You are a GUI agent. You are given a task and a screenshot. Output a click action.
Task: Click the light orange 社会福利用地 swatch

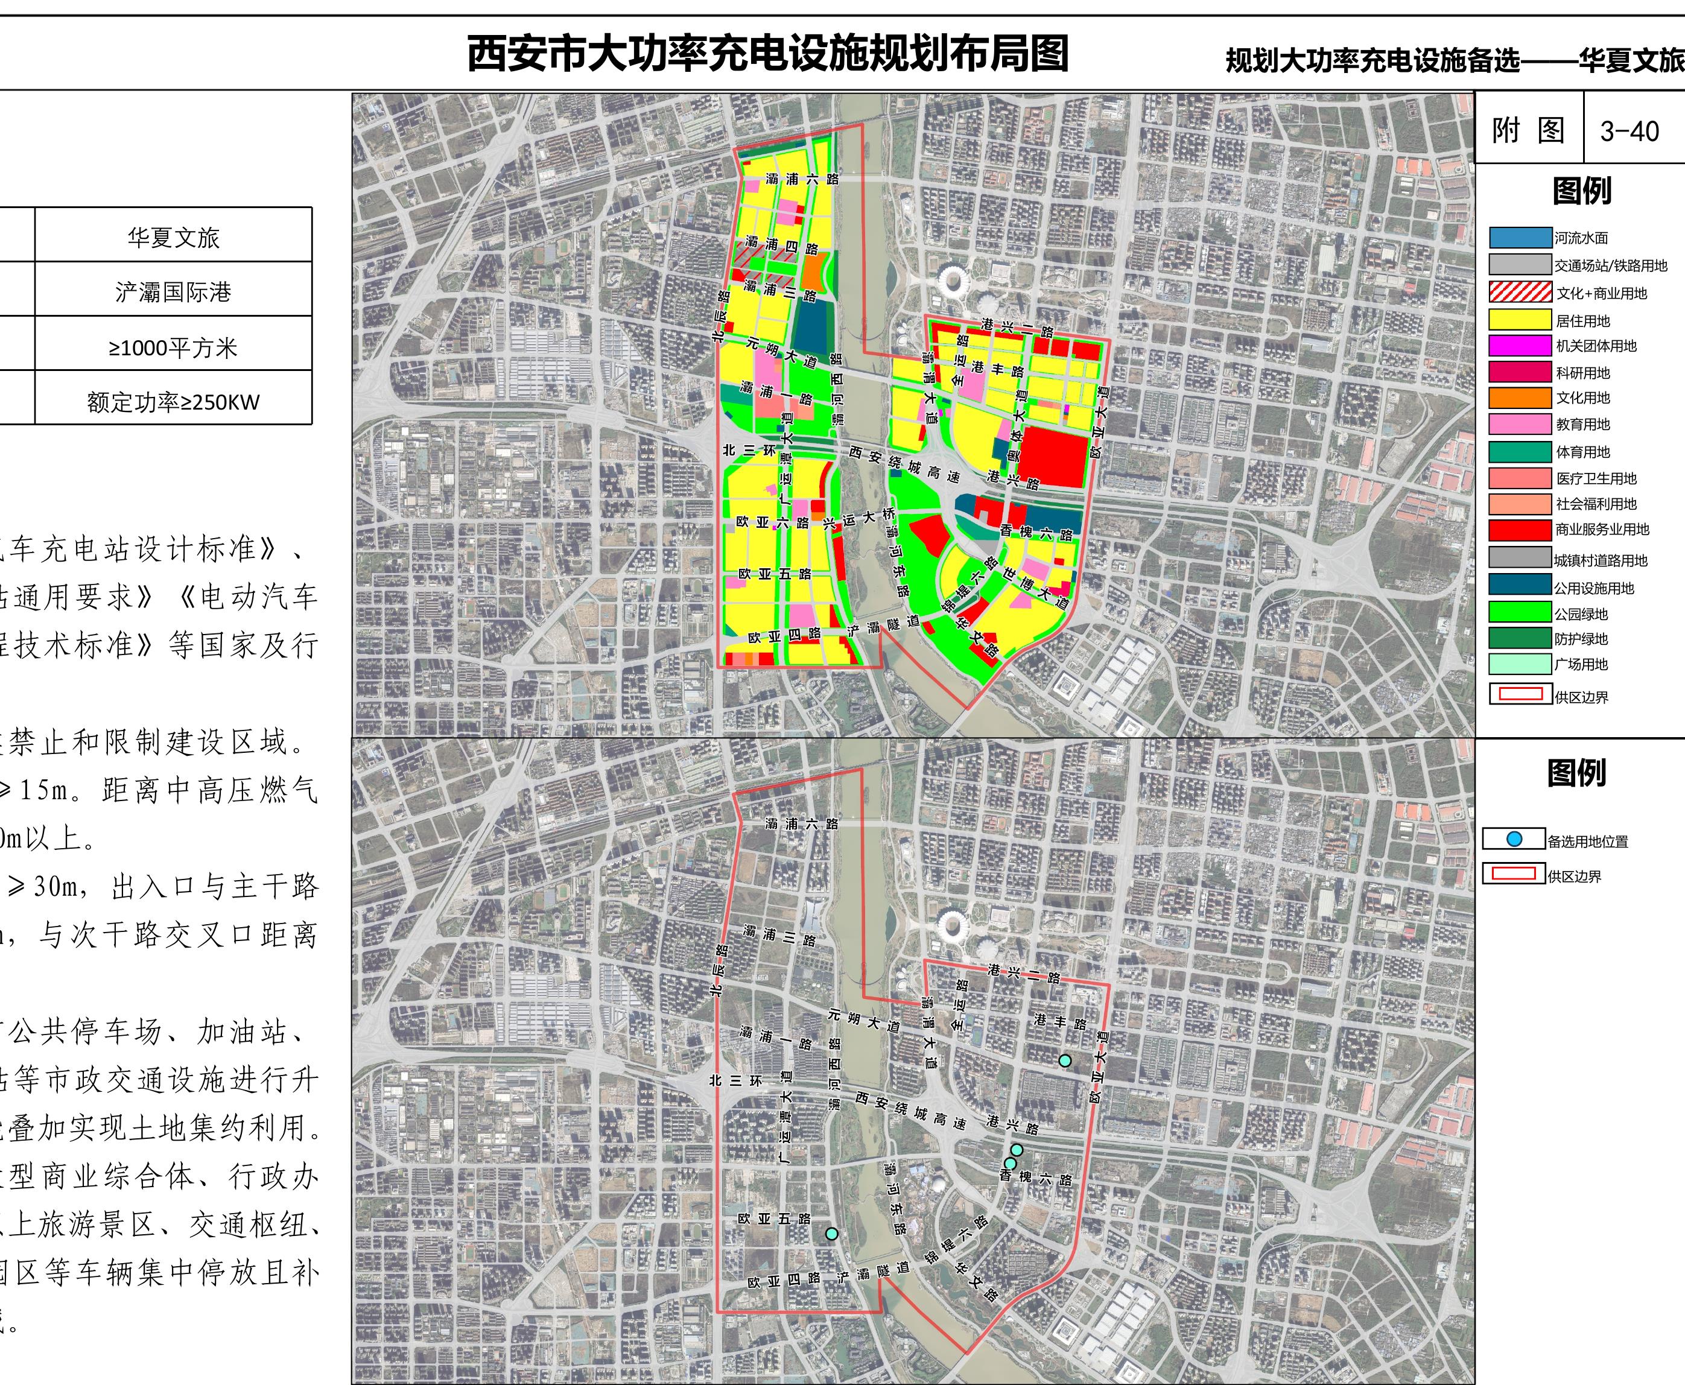pos(1520,504)
